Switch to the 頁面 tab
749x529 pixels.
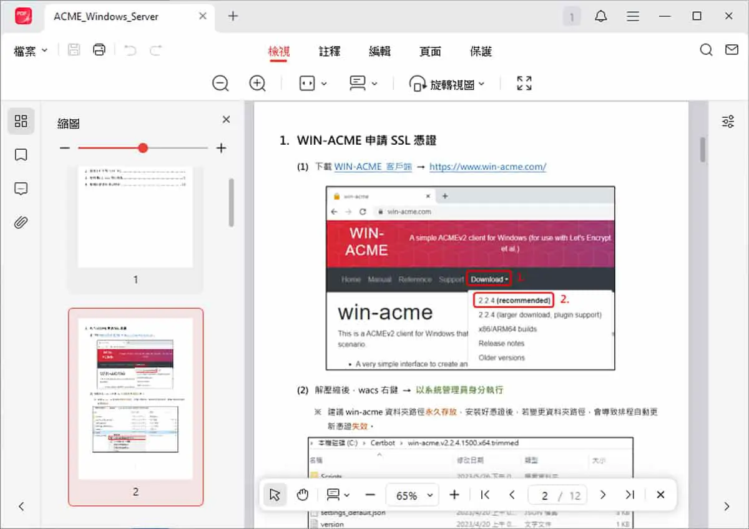tap(430, 52)
